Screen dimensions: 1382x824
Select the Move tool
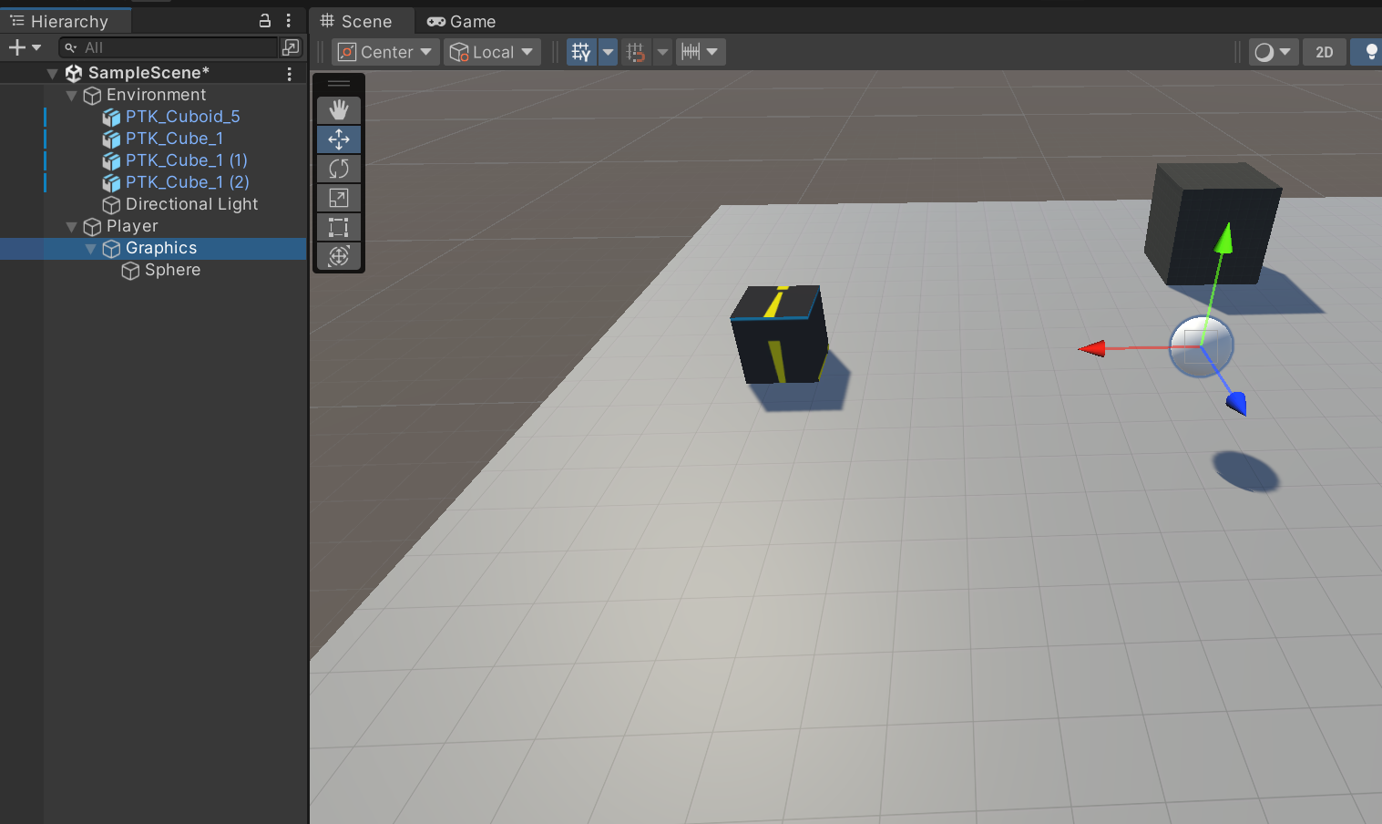[339, 139]
